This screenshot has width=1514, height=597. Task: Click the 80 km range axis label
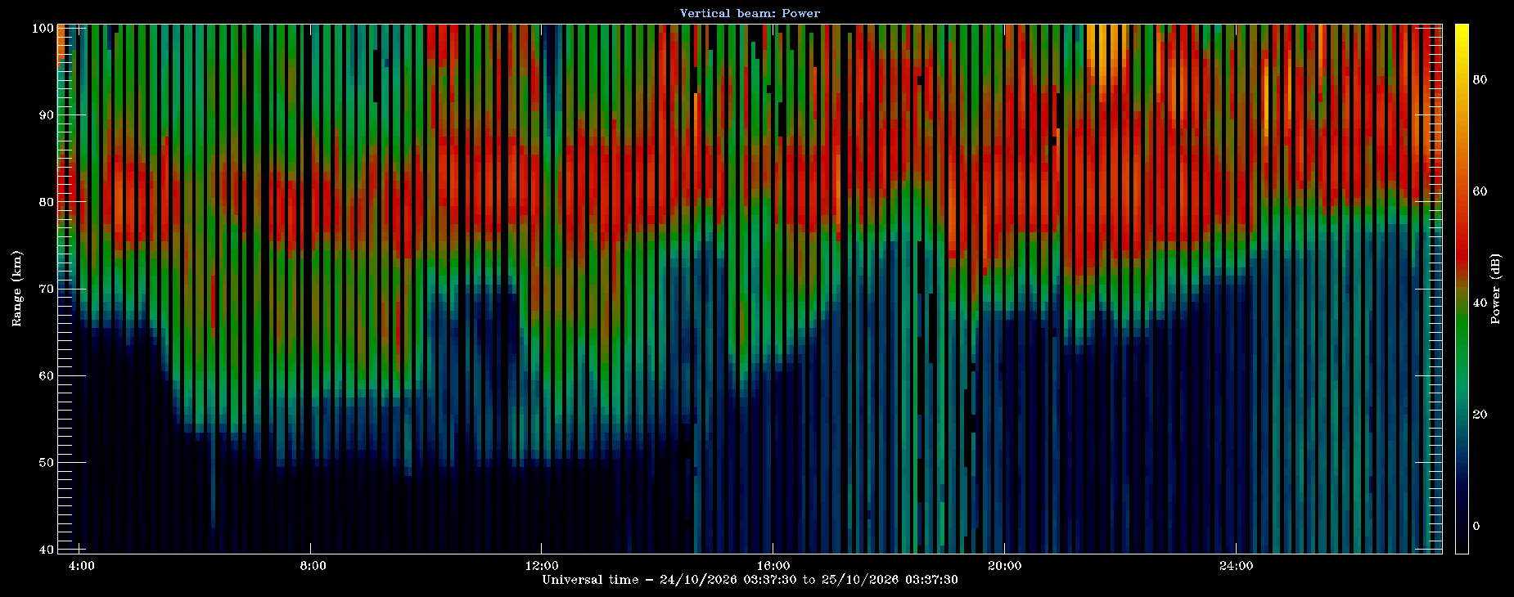pos(47,202)
